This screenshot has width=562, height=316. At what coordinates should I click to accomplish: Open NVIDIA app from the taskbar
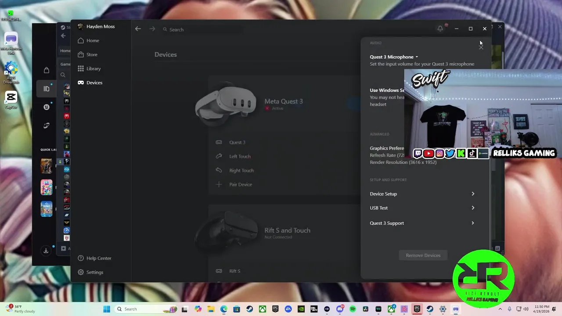tap(301, 309)
